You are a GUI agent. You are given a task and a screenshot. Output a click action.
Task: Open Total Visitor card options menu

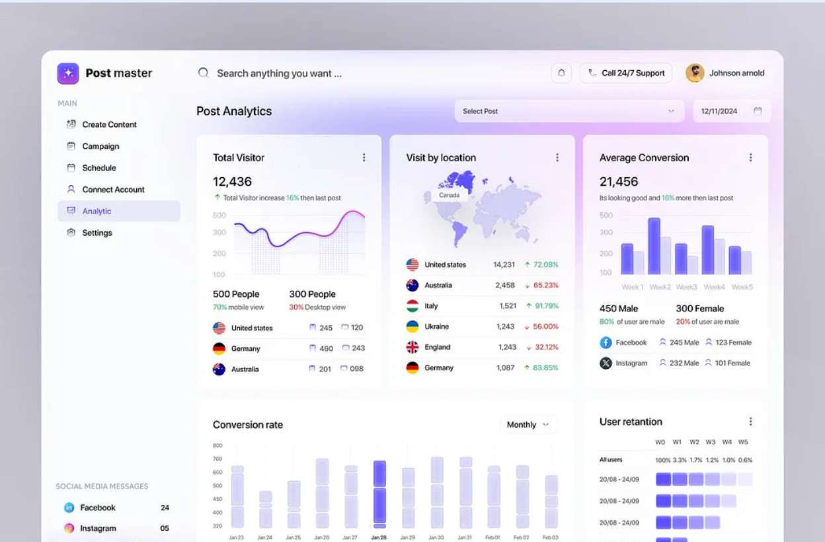[364, 157]
